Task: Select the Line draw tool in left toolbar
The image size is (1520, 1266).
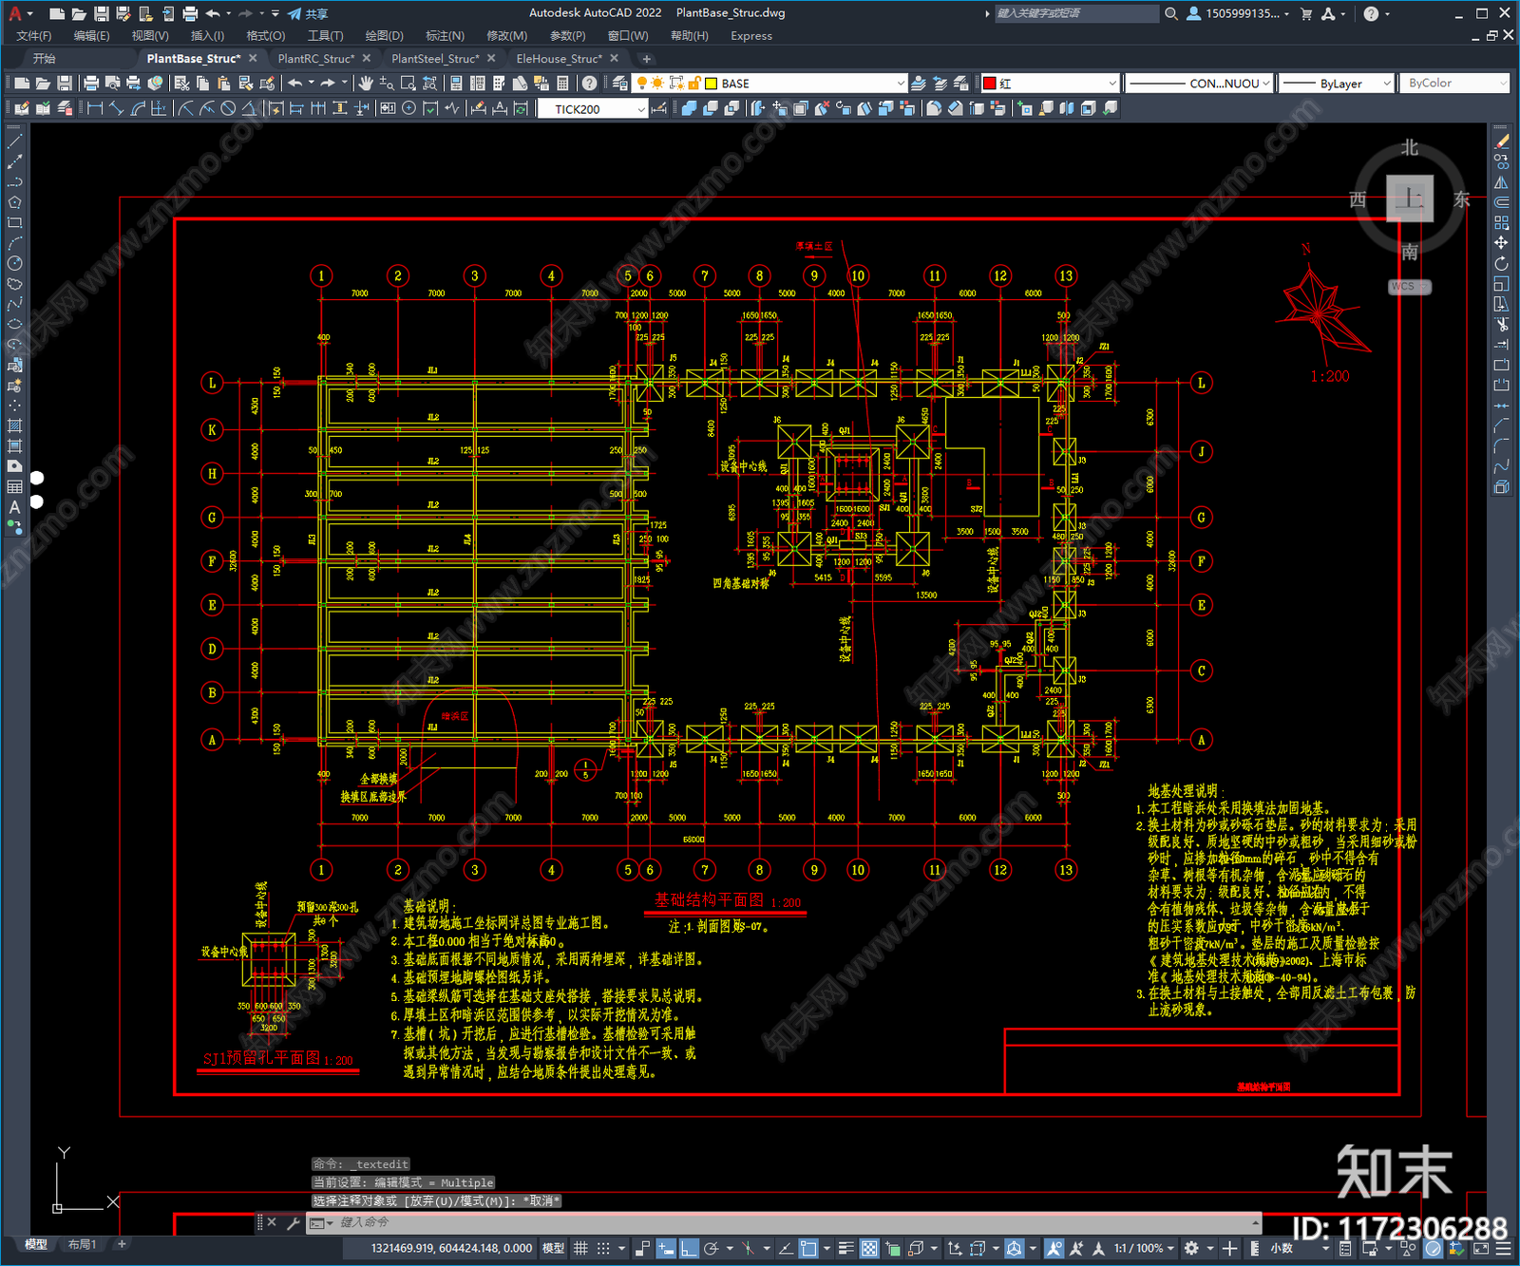Action: tap(14, 141)
